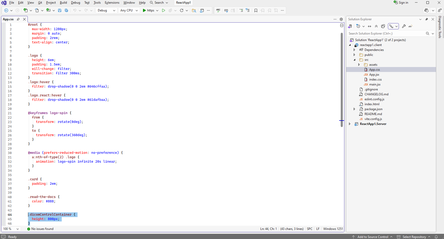Click the Sync with Active Document arrows icon
Screen dimensions: 444x239
(370, 26)
